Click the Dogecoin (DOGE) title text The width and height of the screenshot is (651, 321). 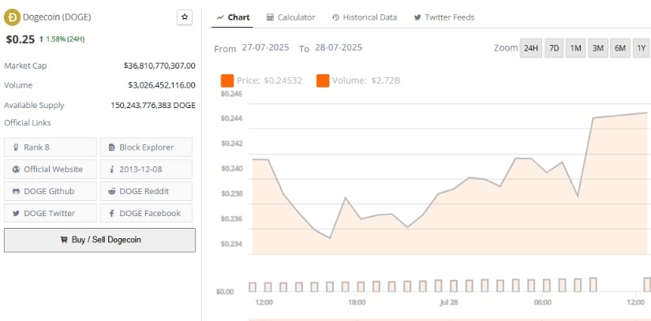(x=57, y=17)
